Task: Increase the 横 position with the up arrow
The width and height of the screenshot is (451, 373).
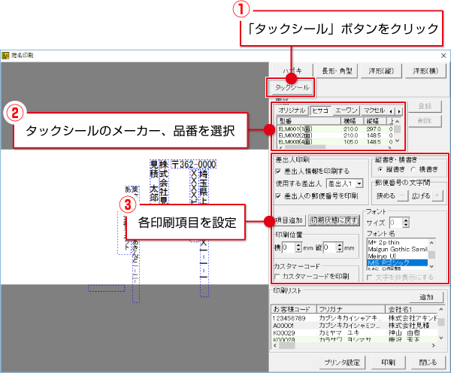Action: pyautogui.click(x=298, y=245)
